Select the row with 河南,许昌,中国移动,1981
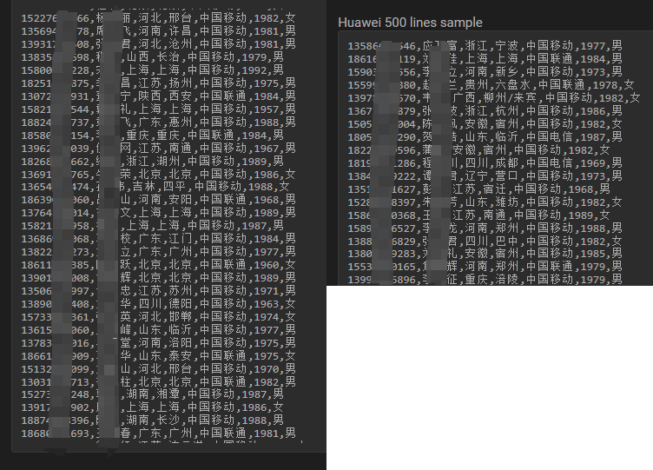653x470 pixels. click(x=158, y=30)
